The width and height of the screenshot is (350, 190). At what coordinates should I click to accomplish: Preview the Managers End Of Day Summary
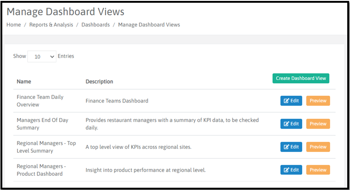coord(318,124)
